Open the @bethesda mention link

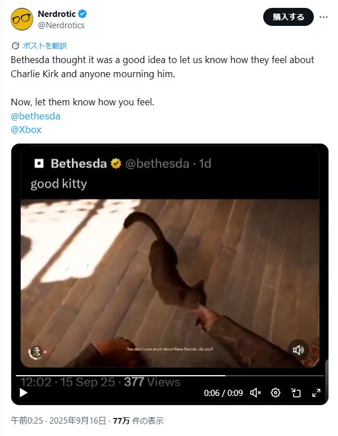point(35,116)
